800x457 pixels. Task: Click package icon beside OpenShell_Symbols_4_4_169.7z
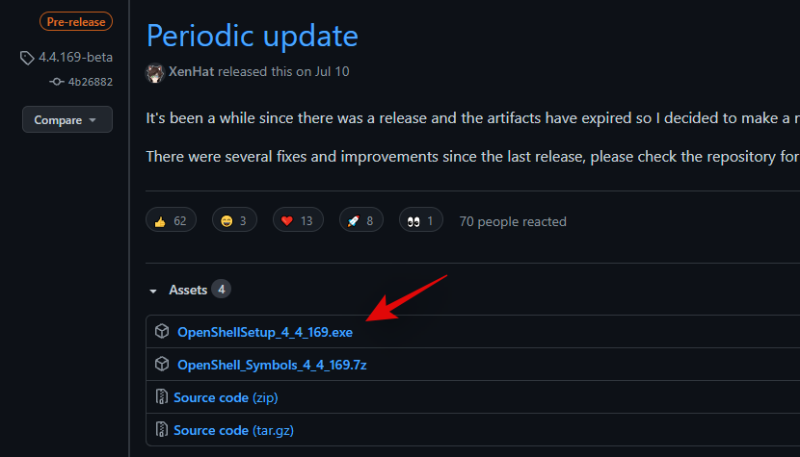click(x=162, y=364)
